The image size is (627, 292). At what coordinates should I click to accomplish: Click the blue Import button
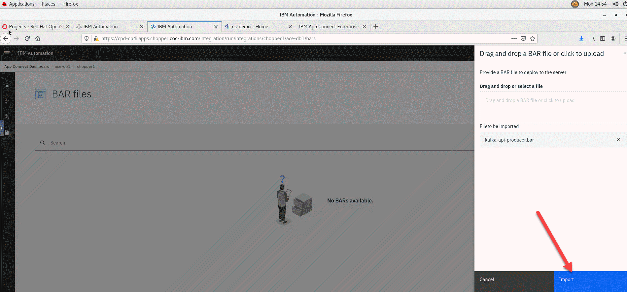coord(590,279)
